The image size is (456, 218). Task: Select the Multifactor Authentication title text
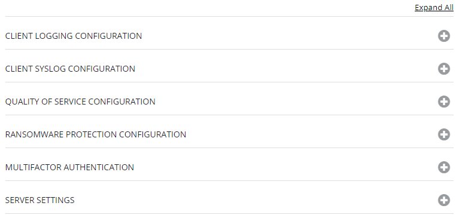(69, 167)
